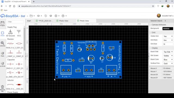Open the Recycle Bin
Screen dimensions: 174x98
tap(2, 88)
